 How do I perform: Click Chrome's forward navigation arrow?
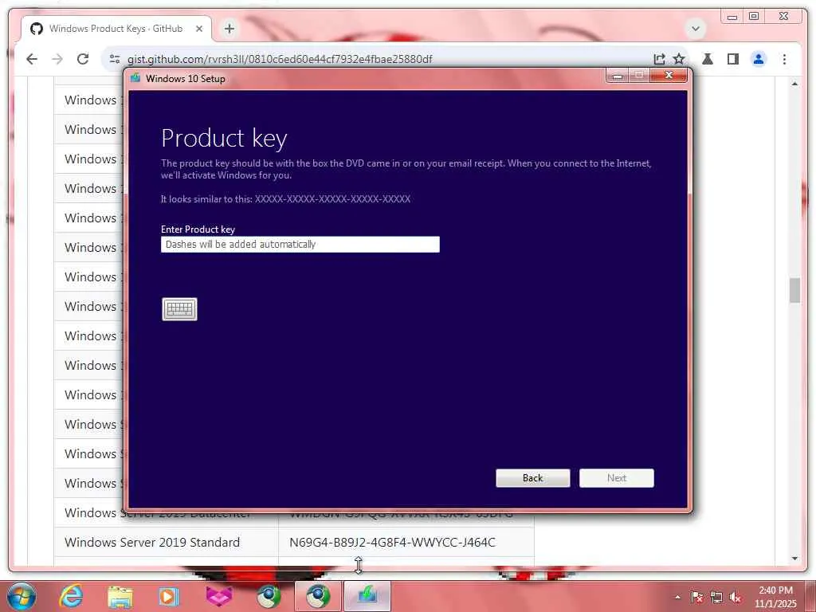[57, 59]
